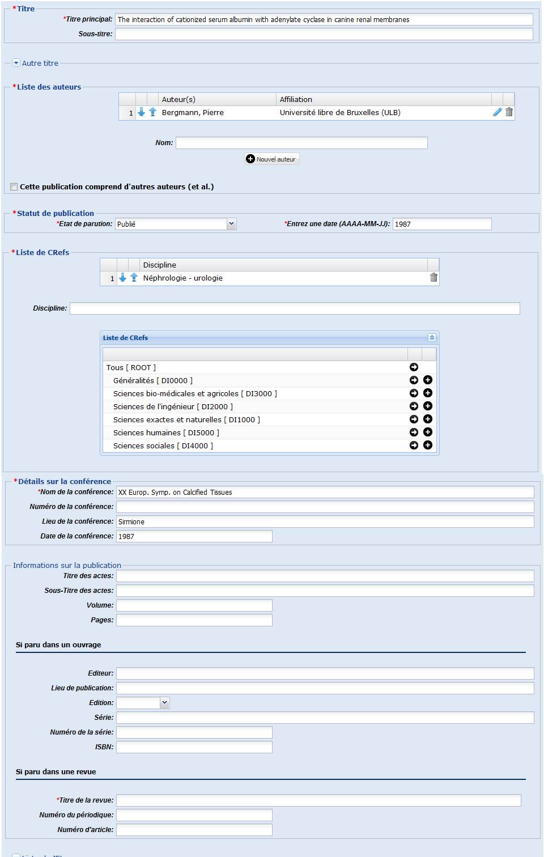Collapse the Liste de CRefs panel
The image size is (544, 857).
432,338
